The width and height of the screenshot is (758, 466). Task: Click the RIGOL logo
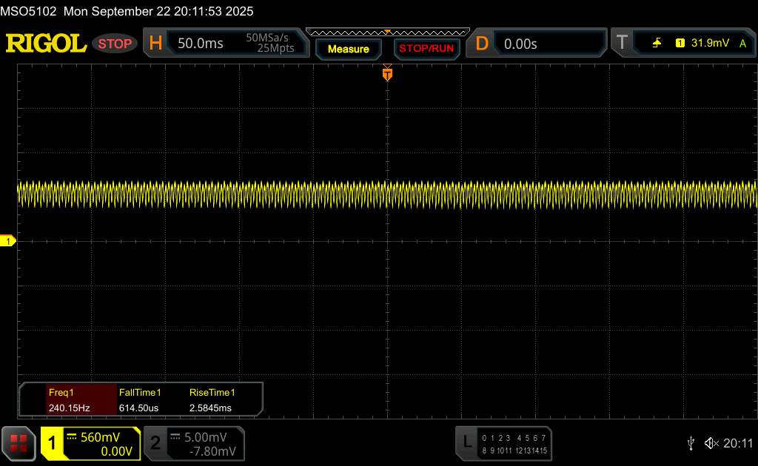[46, 44]
